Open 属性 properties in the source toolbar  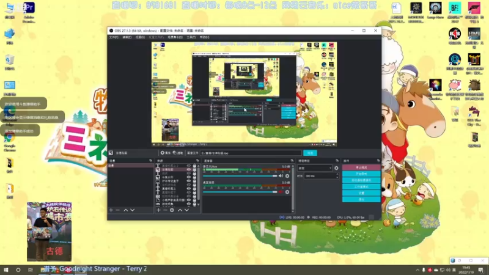click(166, 153)
